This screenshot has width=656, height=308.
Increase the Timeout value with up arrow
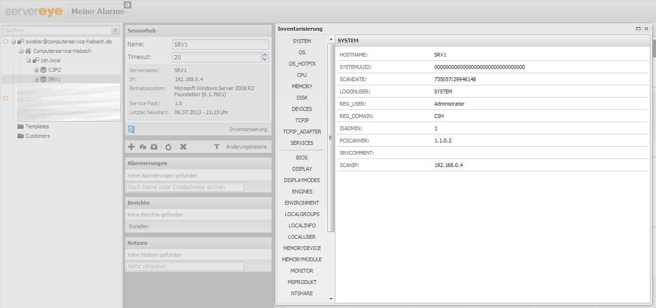(x=264, y=55)
